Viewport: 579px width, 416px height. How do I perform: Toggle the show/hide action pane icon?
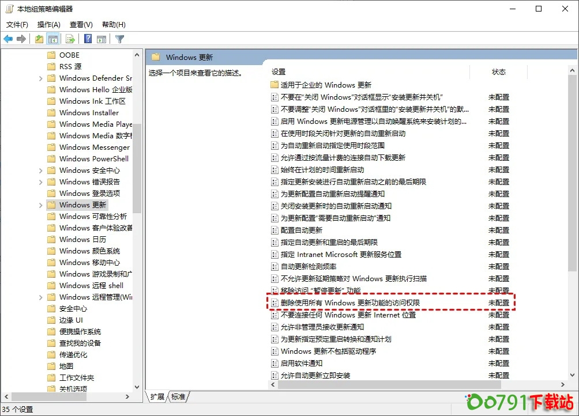point(101,39)
